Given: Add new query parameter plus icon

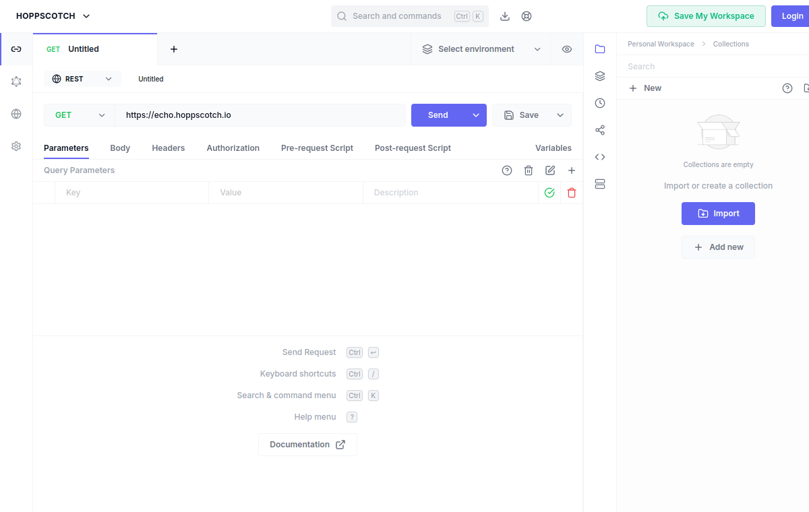Looking at the screenshot, I should coord(572,170).
